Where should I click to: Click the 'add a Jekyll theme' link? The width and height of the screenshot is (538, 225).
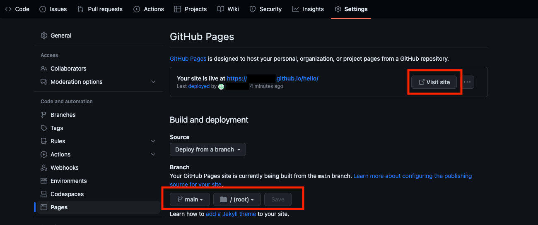tap(231, 214)
